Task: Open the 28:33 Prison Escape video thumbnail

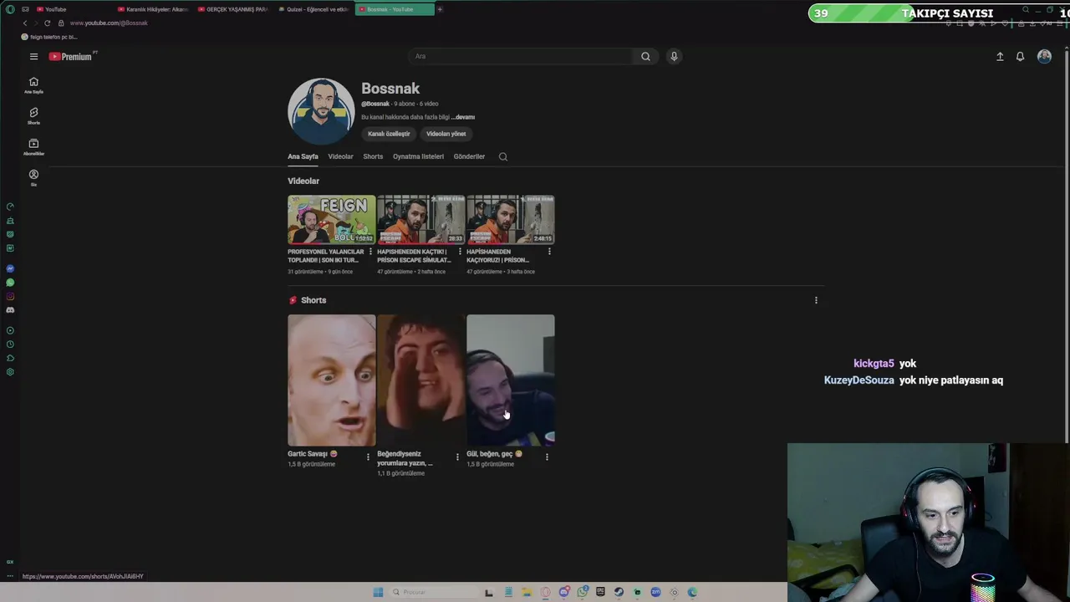Action: (x=421, y=219)
